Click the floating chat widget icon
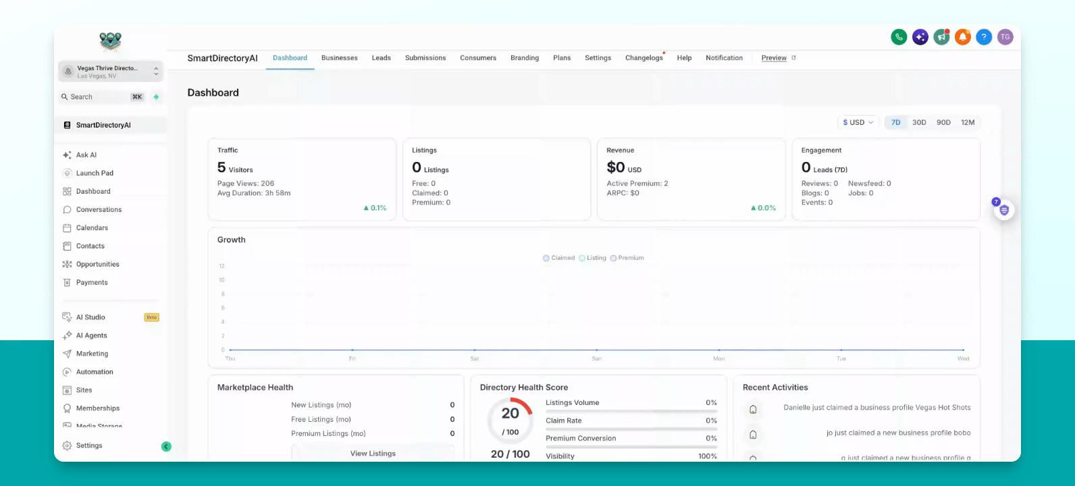The image size is (1075, 486). [1004, 210]
